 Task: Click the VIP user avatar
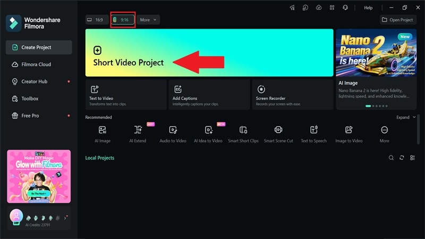tap(16, 216)
